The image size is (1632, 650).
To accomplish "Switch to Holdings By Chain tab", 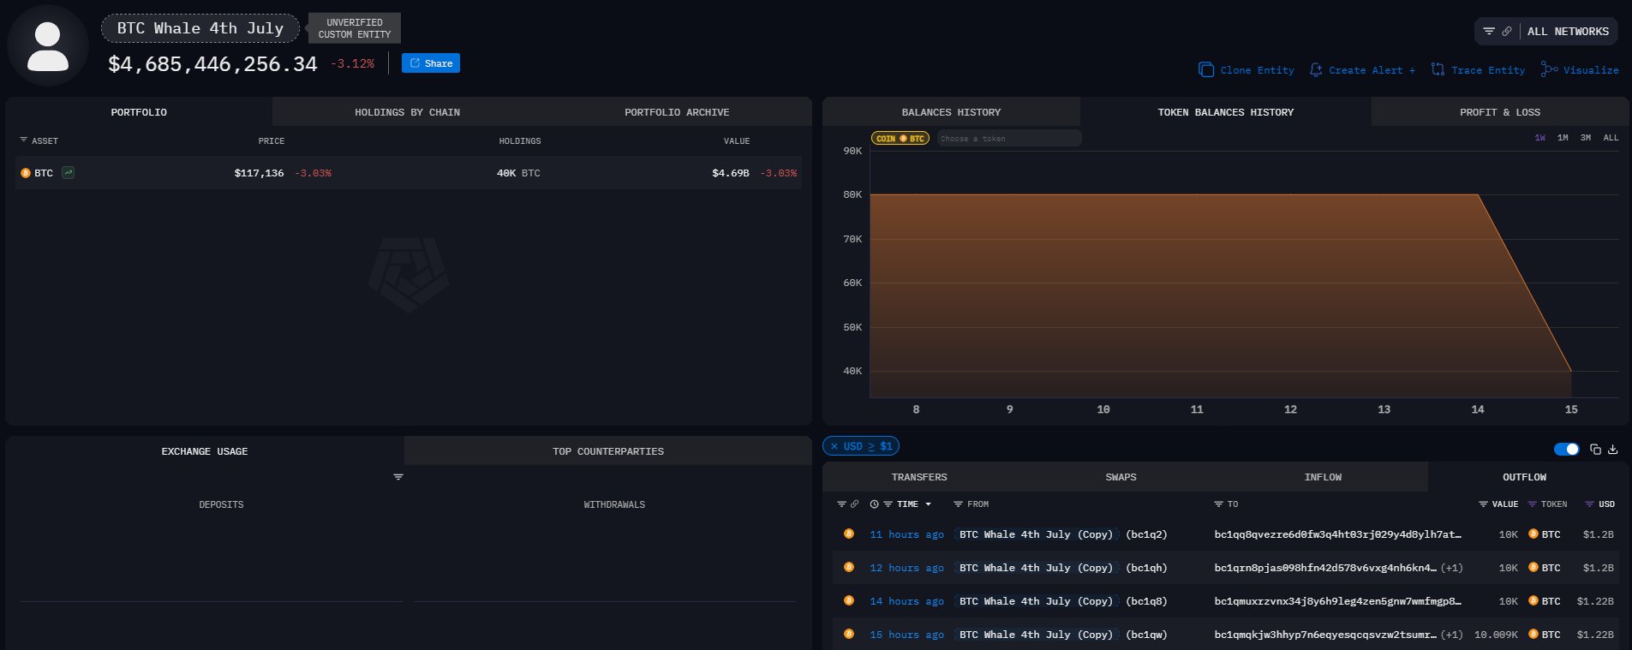I will click(x=407, y=112).
